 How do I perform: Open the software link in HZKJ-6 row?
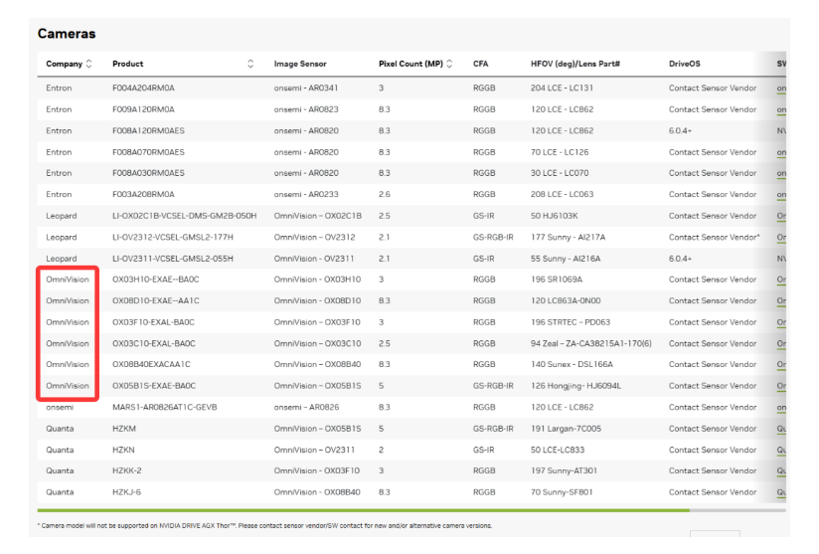point(781,492)
